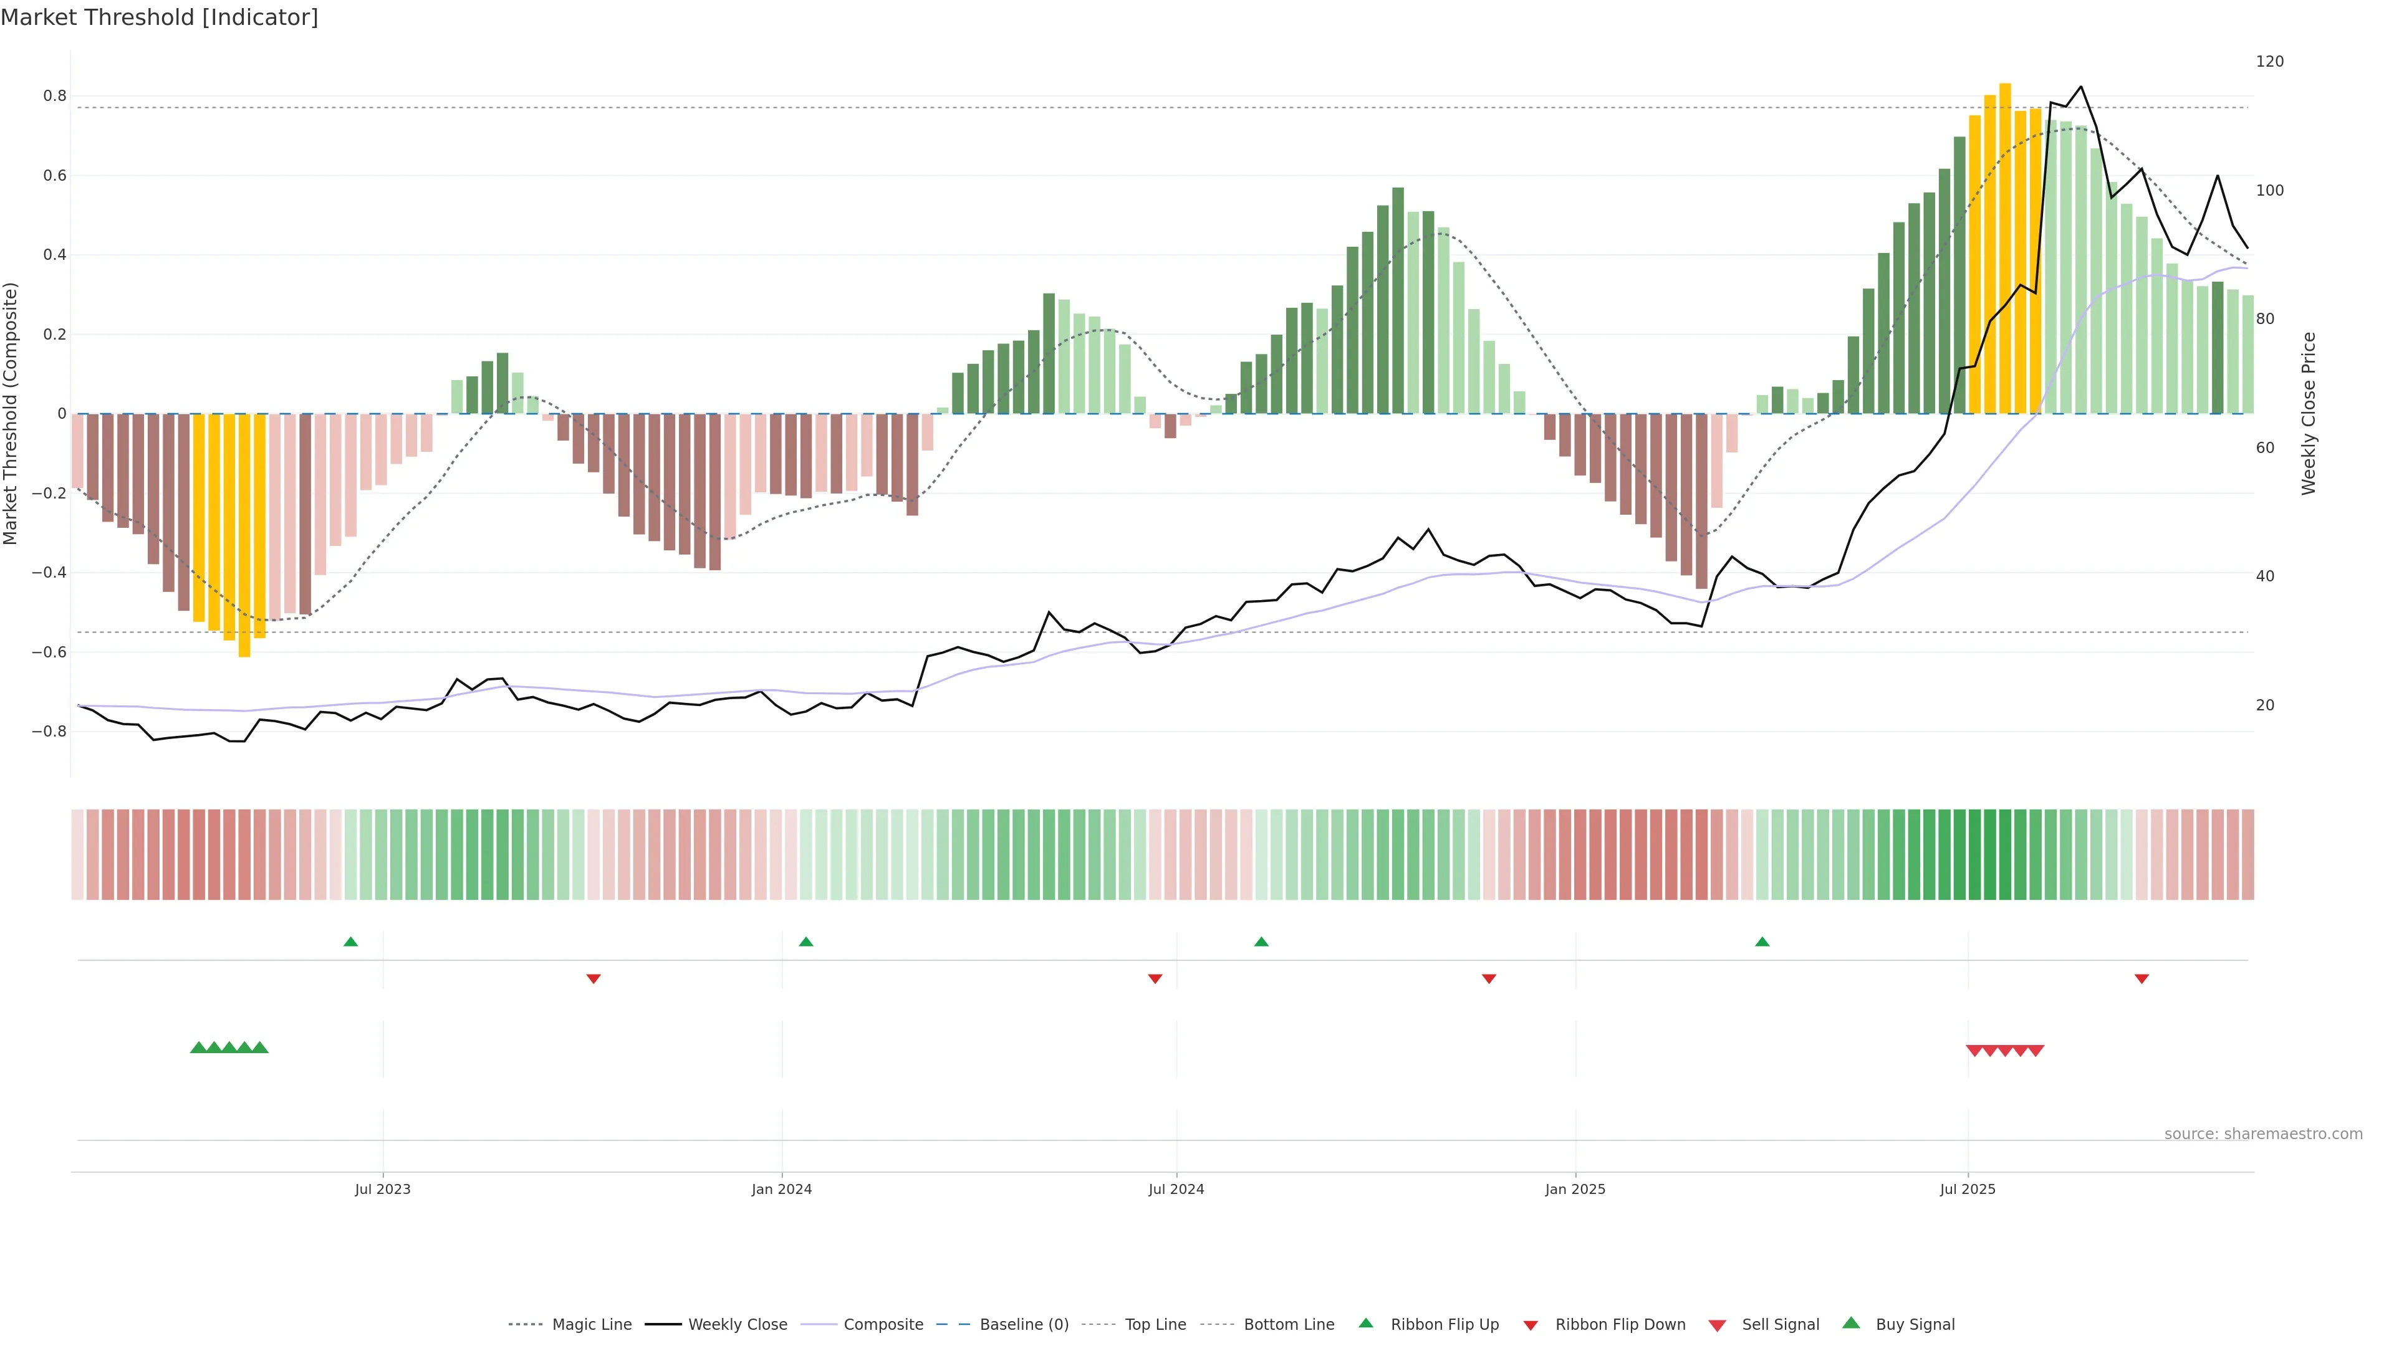Click the Market Threshold [Indicator] title

tap(159, 17)
